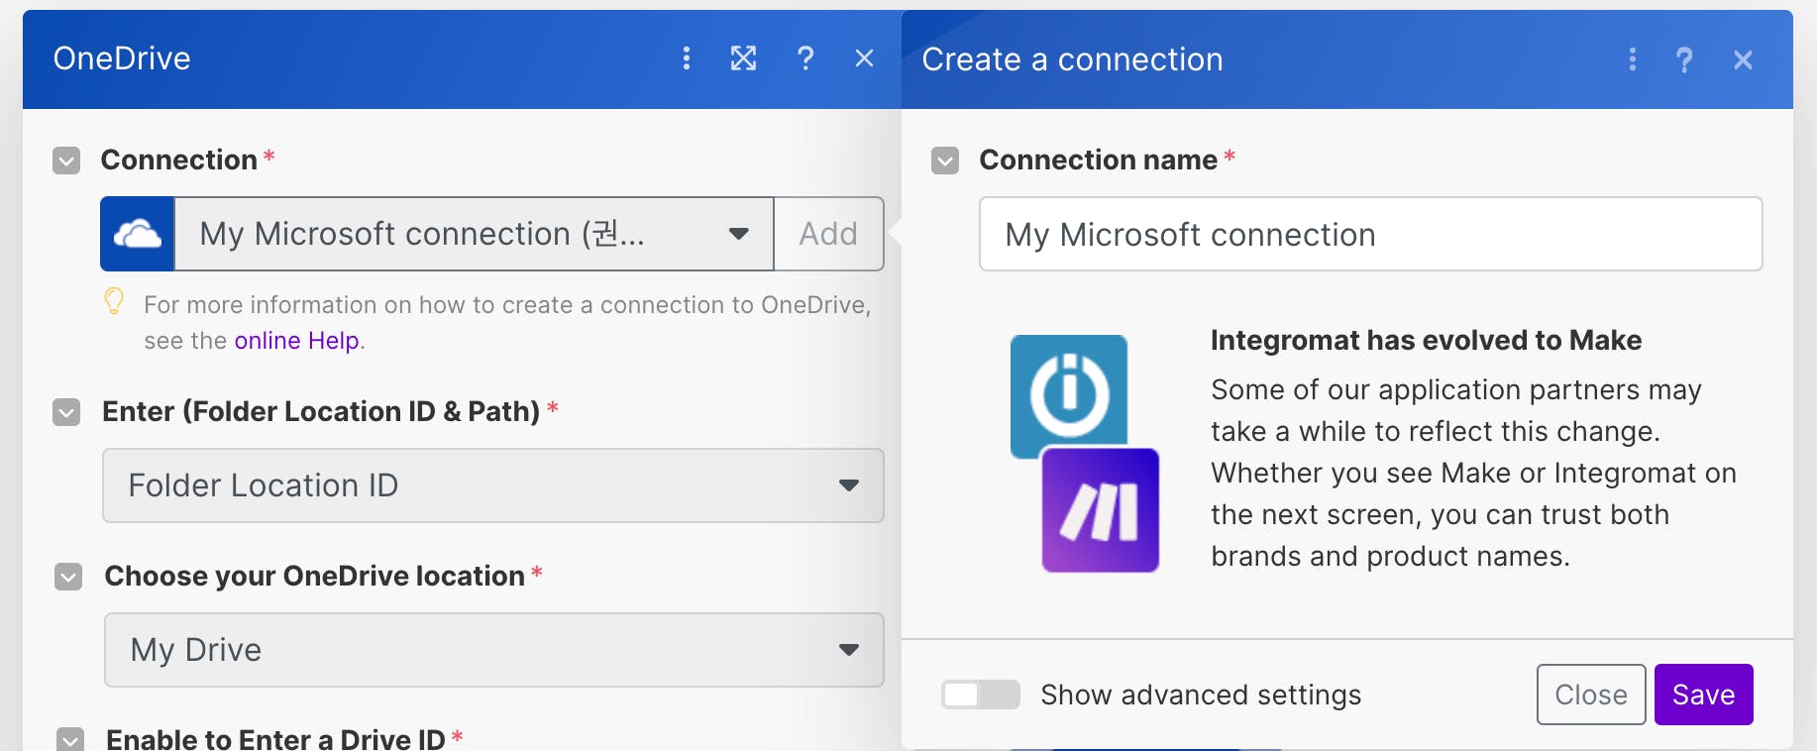This screenshot has height=751, width=1817.
Task: Open the My Microsoft connection dropdown
Action: click(x=474, y=234)
